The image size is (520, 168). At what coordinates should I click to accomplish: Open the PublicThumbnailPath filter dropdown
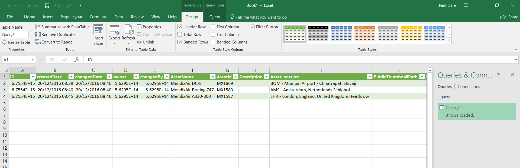pyautogui.click(x=422, y=77)
